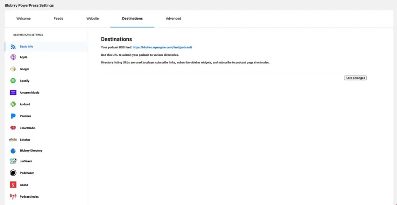Click the Stitcher logo icon

(x=13, y=140)
